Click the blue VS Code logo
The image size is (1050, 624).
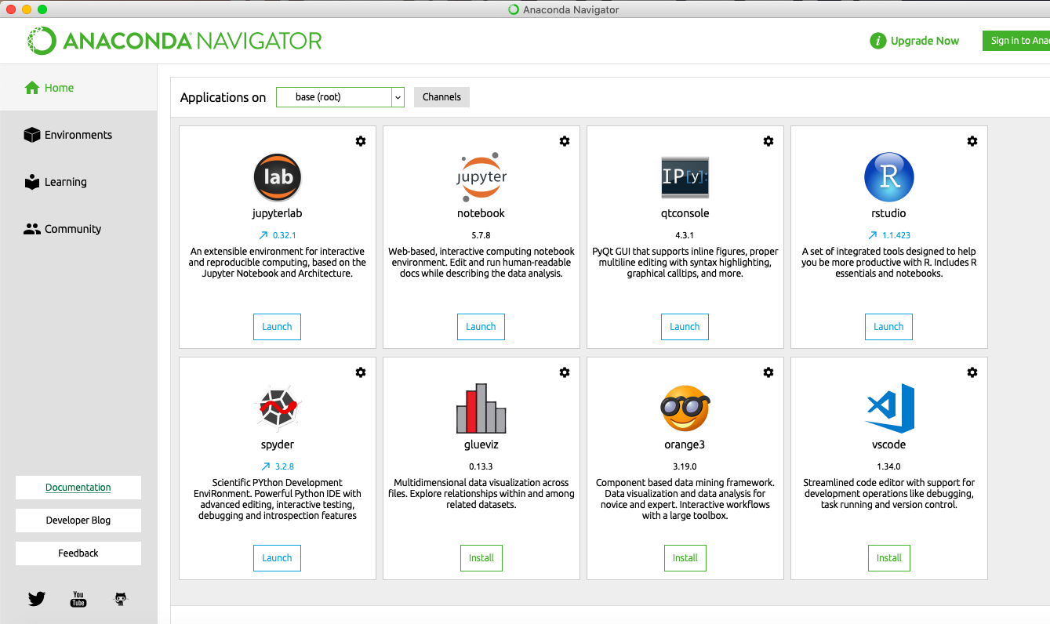(890, 408)
